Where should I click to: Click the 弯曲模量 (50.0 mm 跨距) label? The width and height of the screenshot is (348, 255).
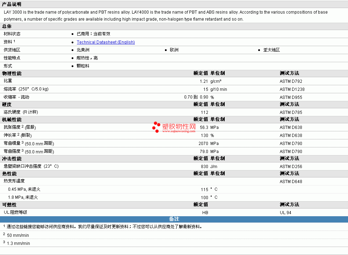coord(29,143)
